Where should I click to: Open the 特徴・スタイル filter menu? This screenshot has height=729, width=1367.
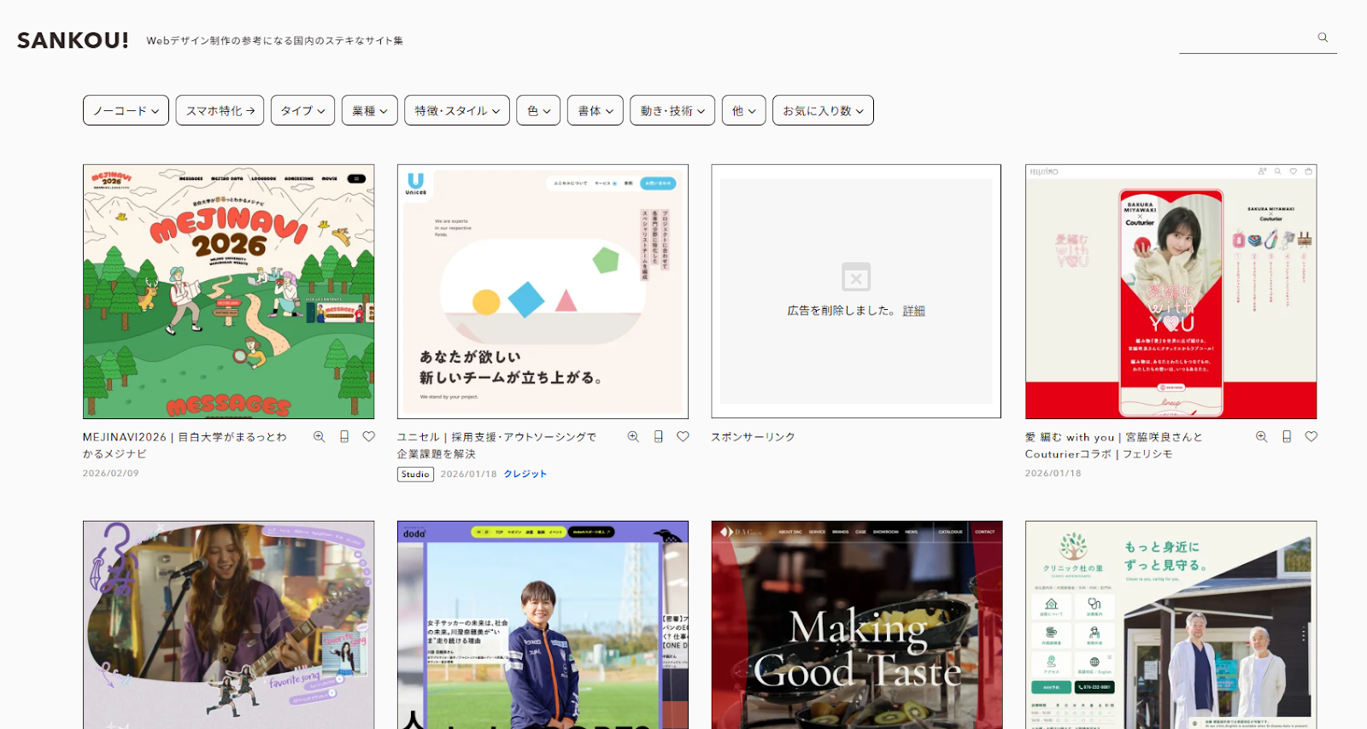tap(456, 110)
